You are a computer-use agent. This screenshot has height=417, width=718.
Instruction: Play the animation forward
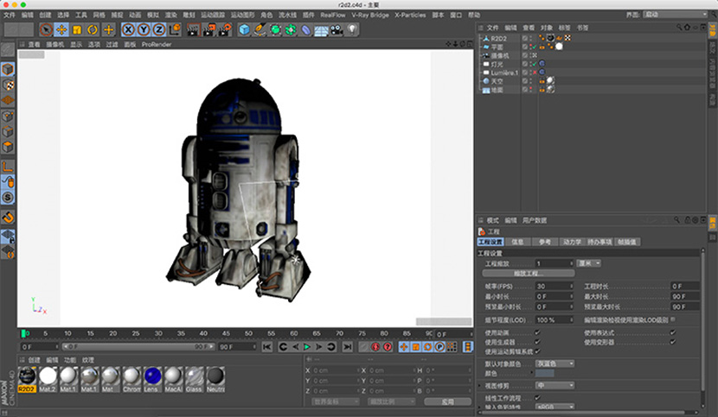[307, 347]
